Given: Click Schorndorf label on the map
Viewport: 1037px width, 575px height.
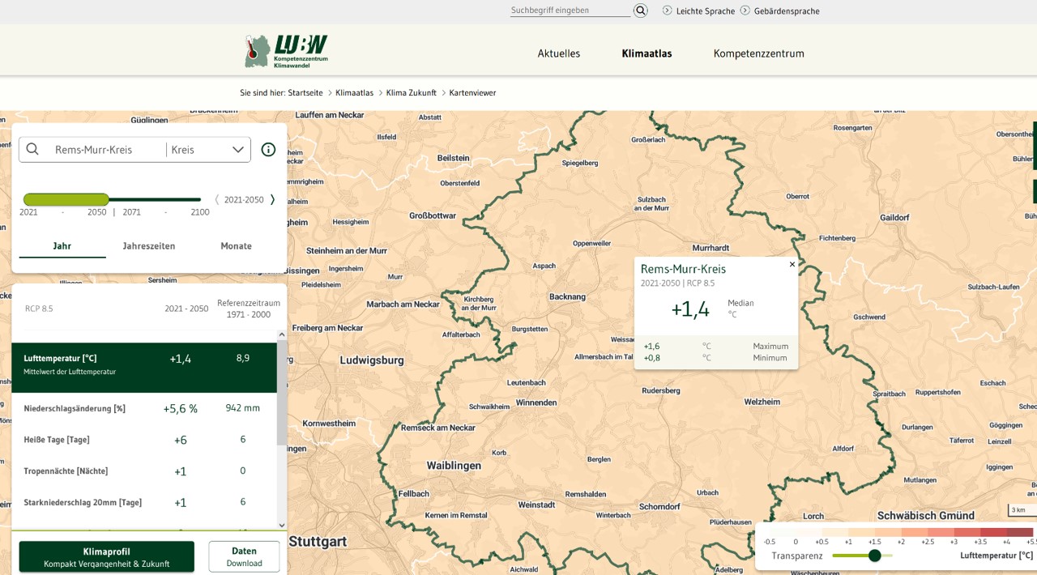Looking at the screenshot, I should coord(659,506).
